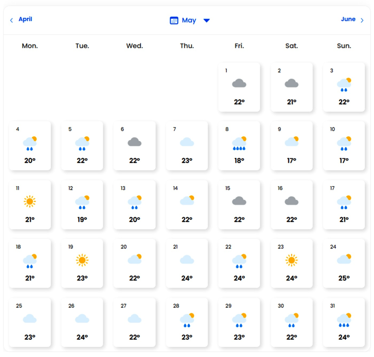Click the sunny icon on May 11

(30, 201)
